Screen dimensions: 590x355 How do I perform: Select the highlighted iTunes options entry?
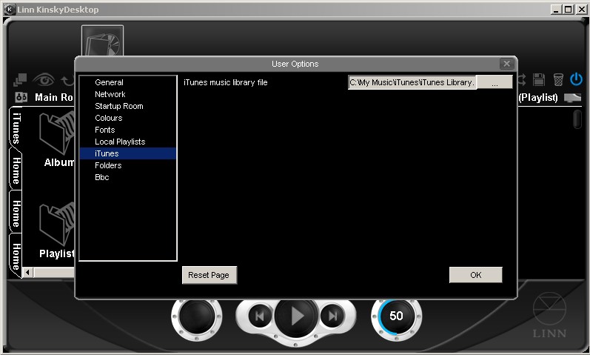coord(127,153)
